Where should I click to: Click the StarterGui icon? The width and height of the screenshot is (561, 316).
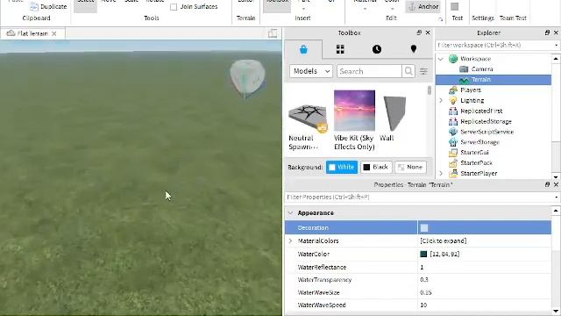click(453, 152)
